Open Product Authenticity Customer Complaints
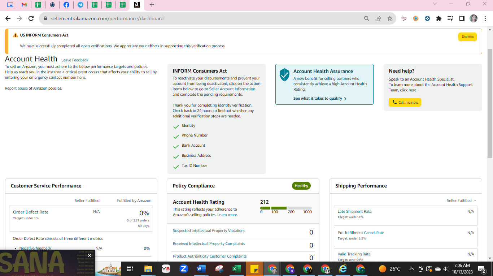The image size is (493, 276). coord(210,256)
